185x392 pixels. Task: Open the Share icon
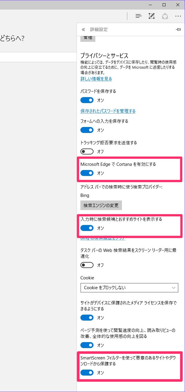[165, 16]
